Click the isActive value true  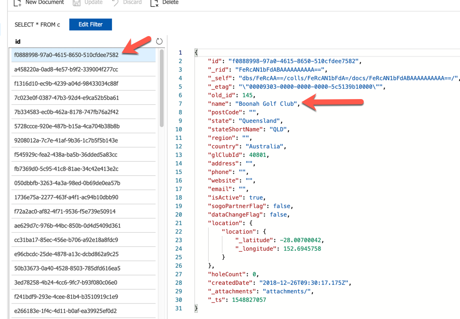pos(256,198)
